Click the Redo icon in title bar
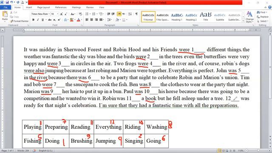Viewport: 272px width, 153px height. (18, 3)
